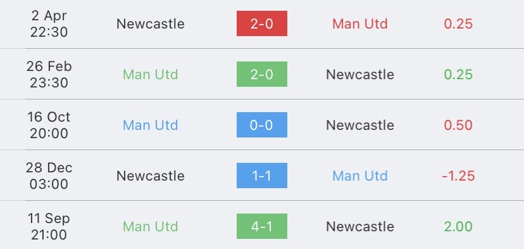
Task: Open the blue 1-1 score badge
Action: tap(261, 176)
